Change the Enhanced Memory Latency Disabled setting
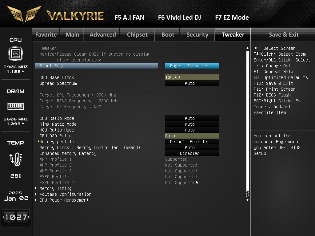This screenshot has width=315, height=236. [x=192, y=153]
